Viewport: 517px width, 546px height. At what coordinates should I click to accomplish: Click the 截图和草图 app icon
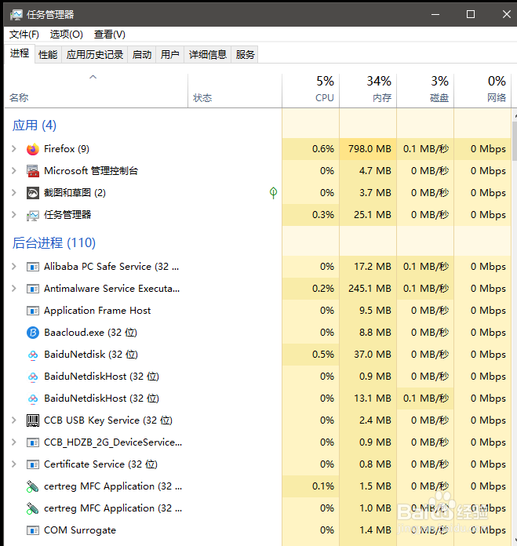[32, 193]
